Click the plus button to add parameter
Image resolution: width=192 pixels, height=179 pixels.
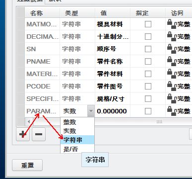(x=23, y=134)
